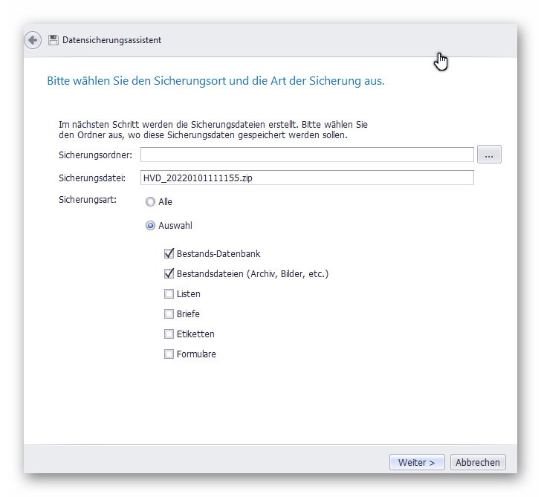Click the Sicherungsdatei: label
The image size is (541, 497).
click(93, 178)
